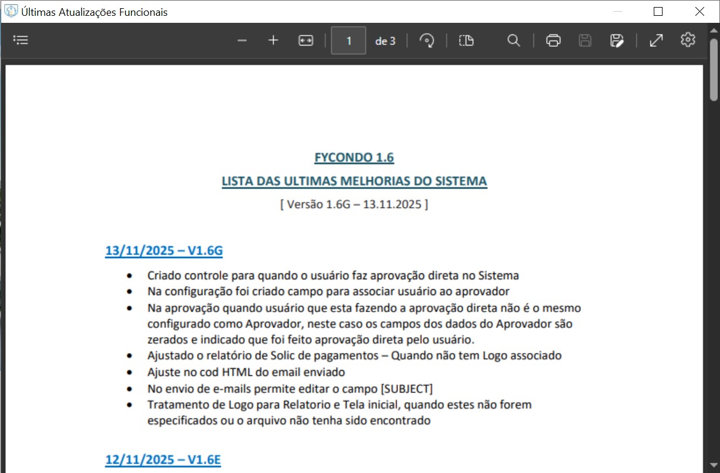
Task: Toggle fit to width view
Action: click(305, 40)
